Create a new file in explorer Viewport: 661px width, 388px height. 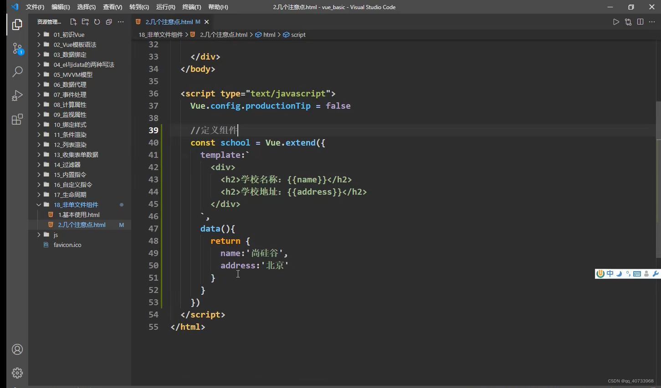(73, 22)
